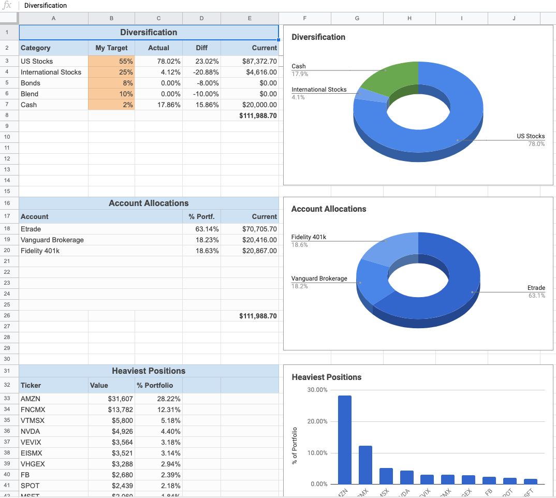
Task: Click the Diversification merged title cell
Action: (149, 32)
